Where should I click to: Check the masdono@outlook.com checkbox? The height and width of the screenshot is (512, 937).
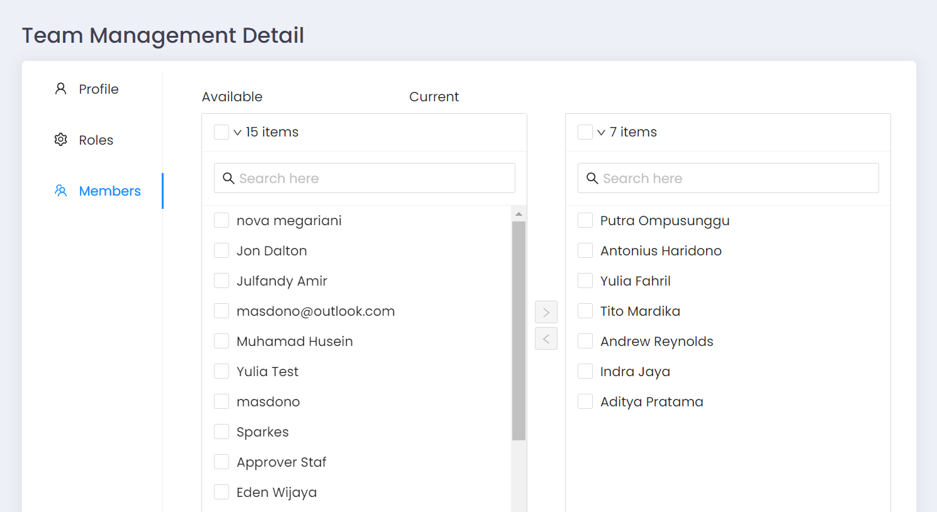point(222,311)
